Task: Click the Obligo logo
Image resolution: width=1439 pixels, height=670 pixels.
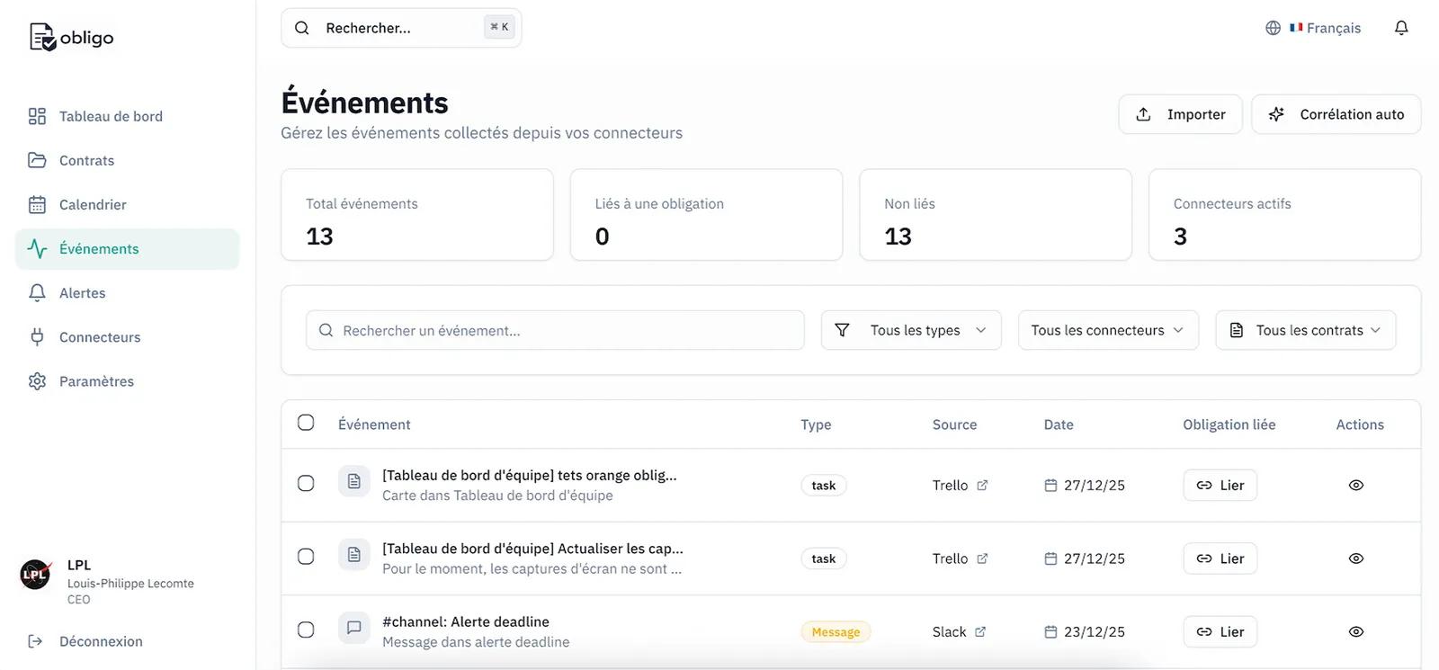Action: pyautogui.click(x=71, y=37)
